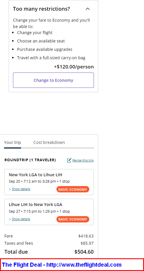Select the New York LGA to Lihue card
144x271 pixels.
coord(49,182)
